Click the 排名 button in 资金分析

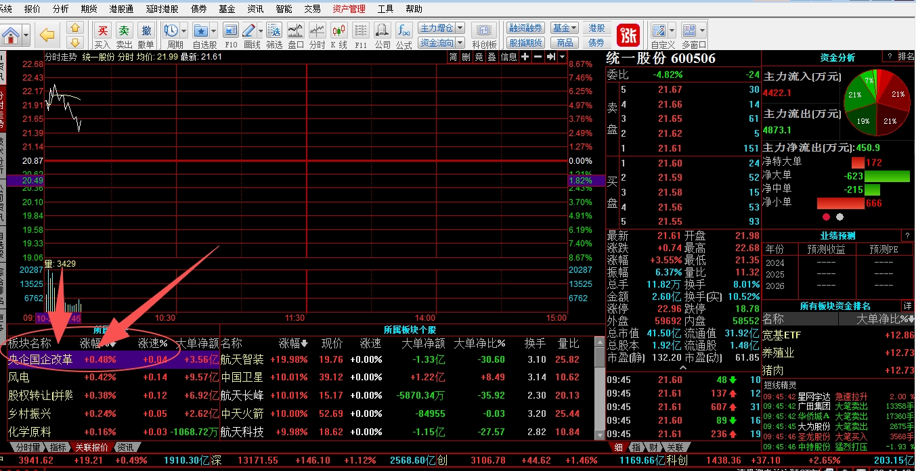tap(906, 58)
